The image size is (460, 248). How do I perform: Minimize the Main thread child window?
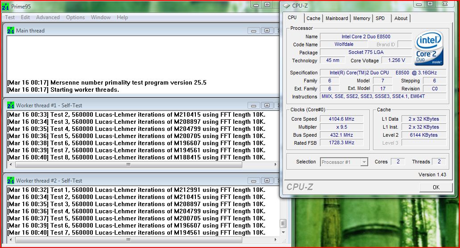254,30
